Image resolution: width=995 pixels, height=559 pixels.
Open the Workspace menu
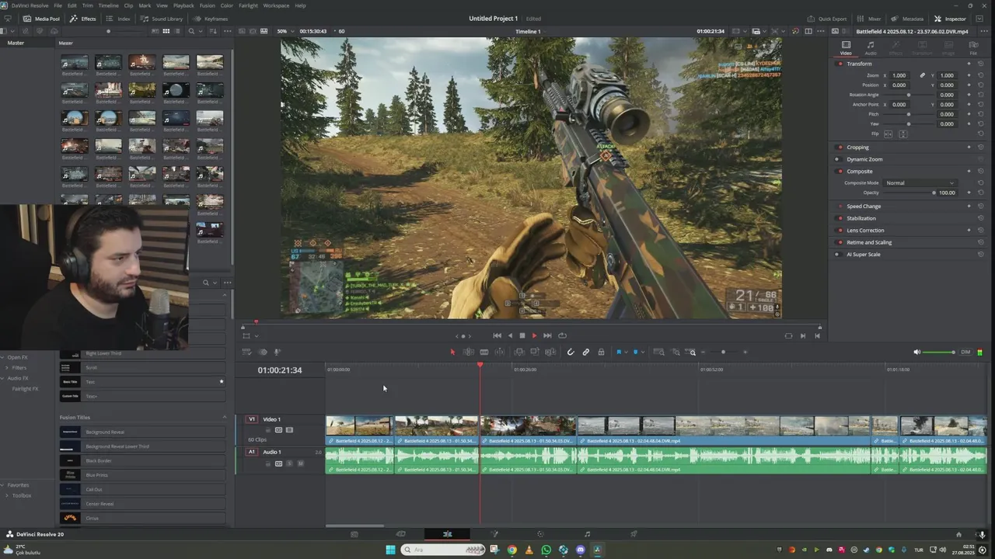[x=276, y=5]
